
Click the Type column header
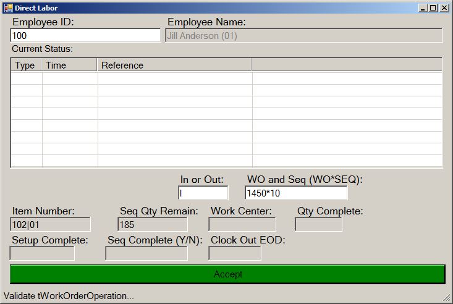point(25,65)
